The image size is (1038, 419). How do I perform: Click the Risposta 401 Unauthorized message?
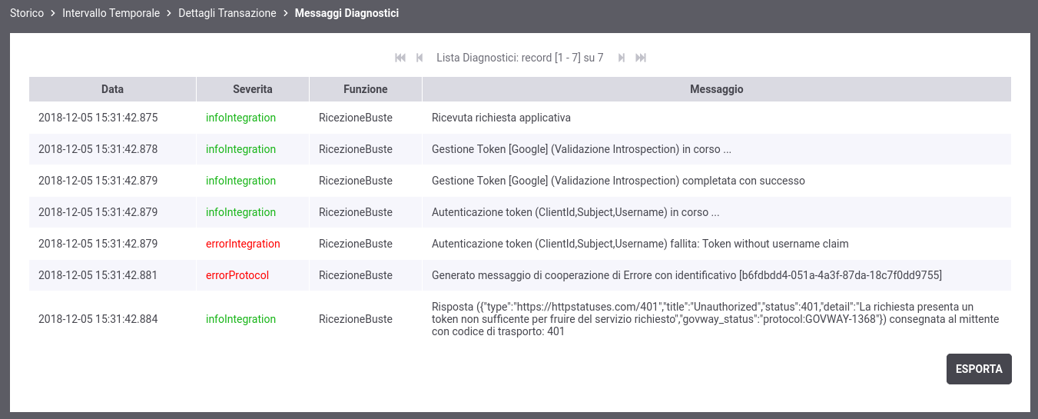(x=715, y=319)
